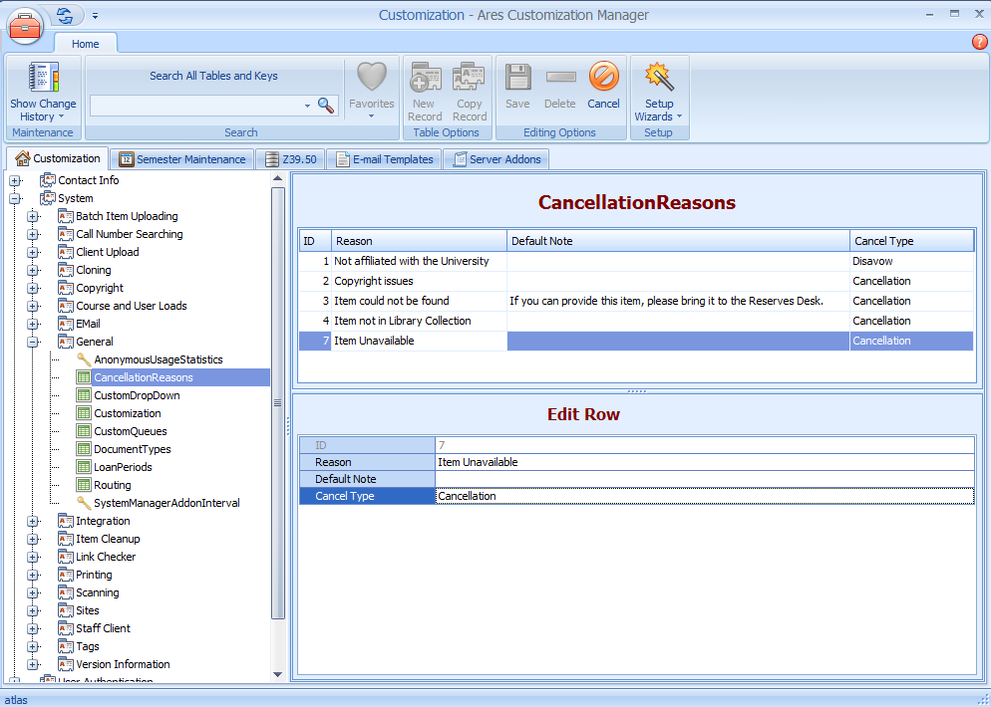
Task: Click the Delete icon in Editing Options
Action: (x=559, y=78)
